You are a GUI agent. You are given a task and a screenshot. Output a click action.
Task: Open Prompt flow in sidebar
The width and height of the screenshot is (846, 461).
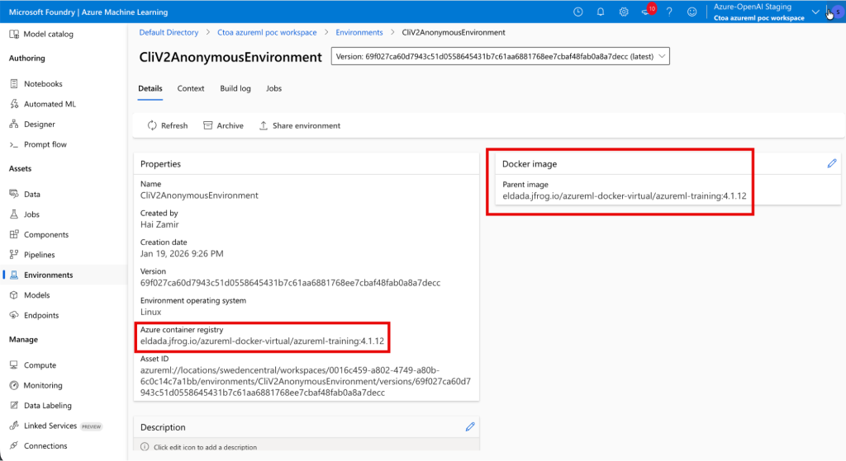pos(45,144)
